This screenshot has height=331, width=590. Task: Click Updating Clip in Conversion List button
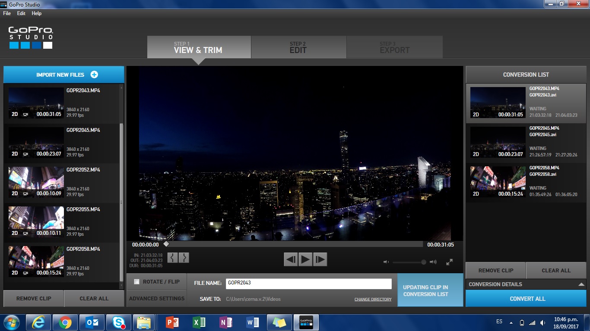point(430,290)
